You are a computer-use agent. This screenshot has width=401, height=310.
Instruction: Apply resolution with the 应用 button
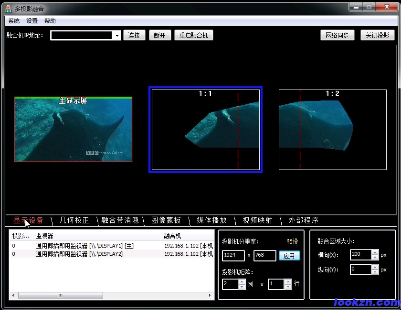(289, 256)
